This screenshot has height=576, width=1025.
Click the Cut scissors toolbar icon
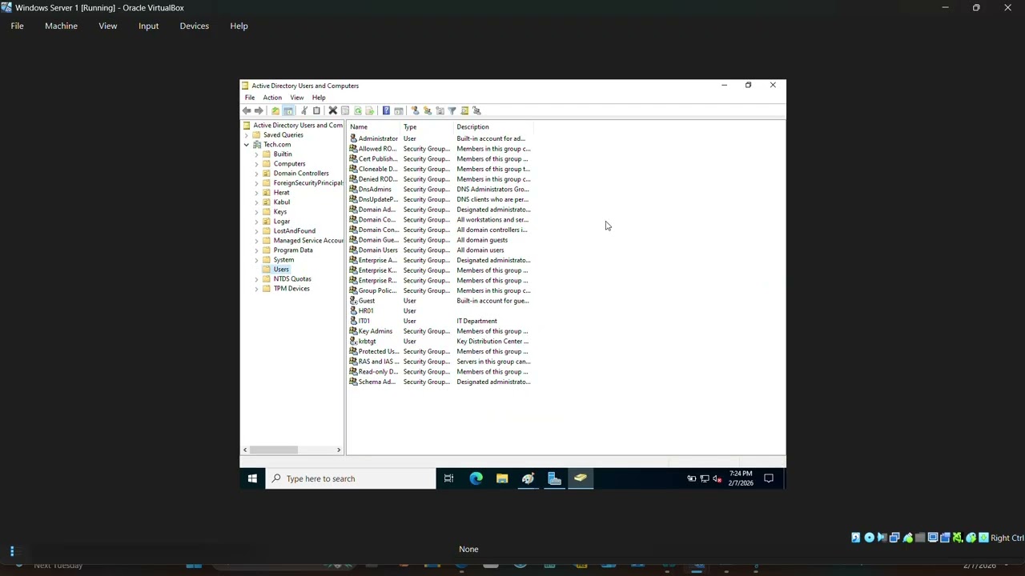pos(304,110)
